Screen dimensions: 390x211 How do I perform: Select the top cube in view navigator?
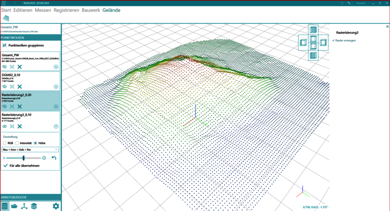(313, 30)
